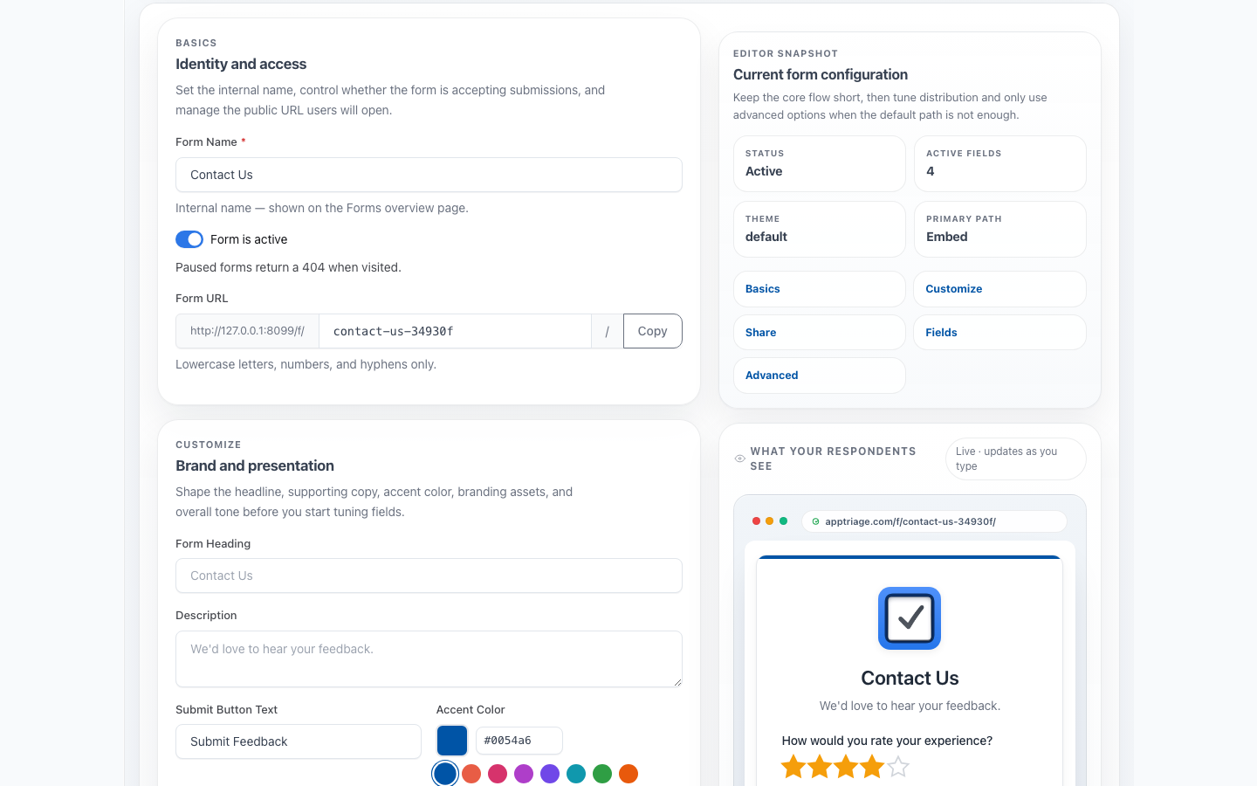
Task: Select the empty fifth rating star
Action: pyautogui.click(x=898, y=767)
